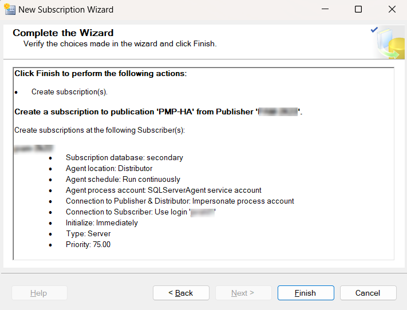Click the 'Agent location: Distributor' entry
This screenshot has height=310, width=407.
click(109, 168)
